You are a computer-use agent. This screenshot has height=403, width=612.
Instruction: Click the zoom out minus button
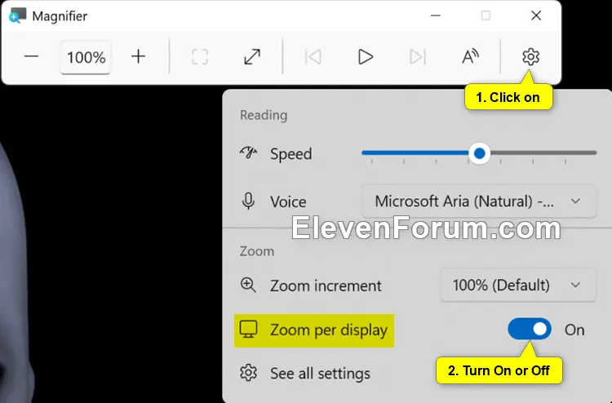coord(31,57)
